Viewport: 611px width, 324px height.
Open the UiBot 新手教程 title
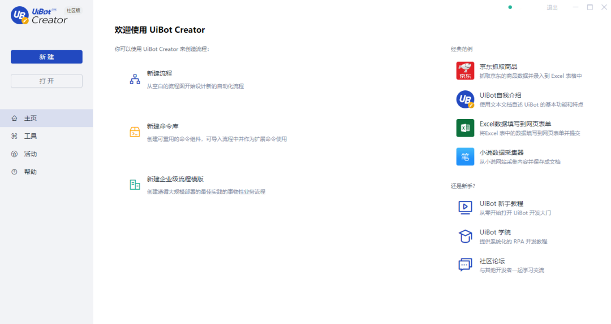click(501, 203)
